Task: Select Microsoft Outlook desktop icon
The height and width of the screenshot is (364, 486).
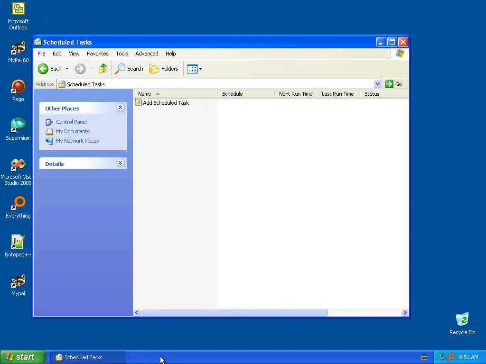Action: tap(18, 16)
